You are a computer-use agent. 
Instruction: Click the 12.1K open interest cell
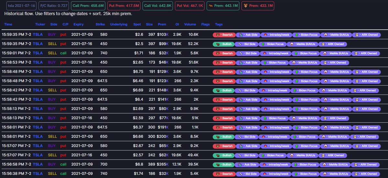click(x=176, y=164)
